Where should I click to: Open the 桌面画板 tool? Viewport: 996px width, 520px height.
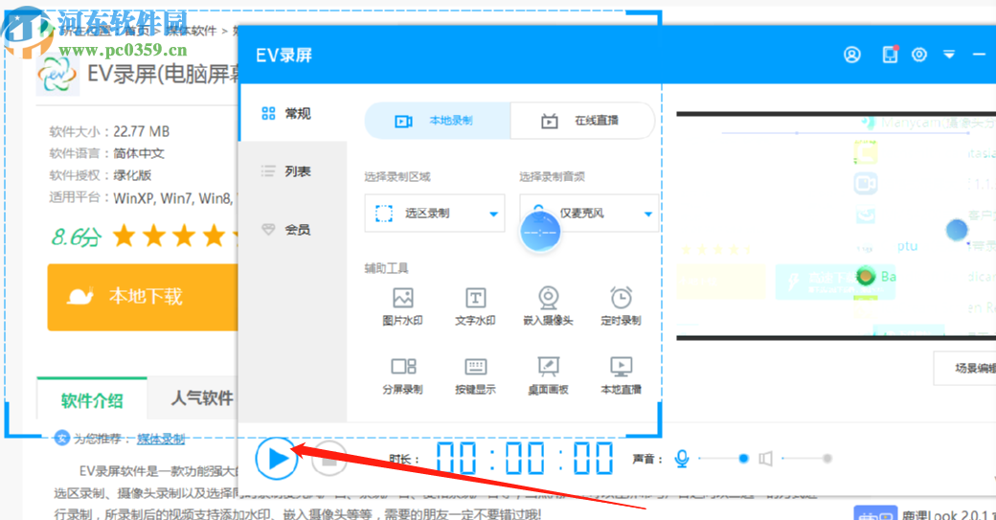[548, 375]
